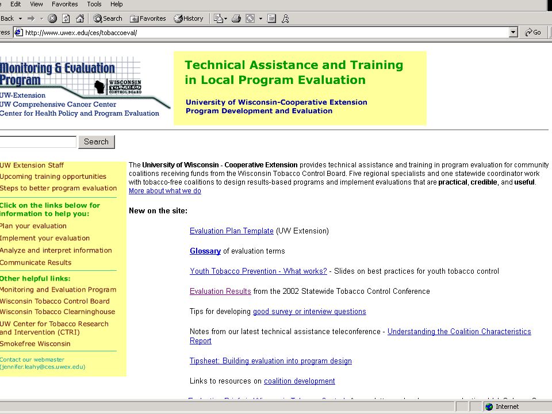Open the Evaluation Plan Template link
The image size is (552, 414).
[231, 231]
